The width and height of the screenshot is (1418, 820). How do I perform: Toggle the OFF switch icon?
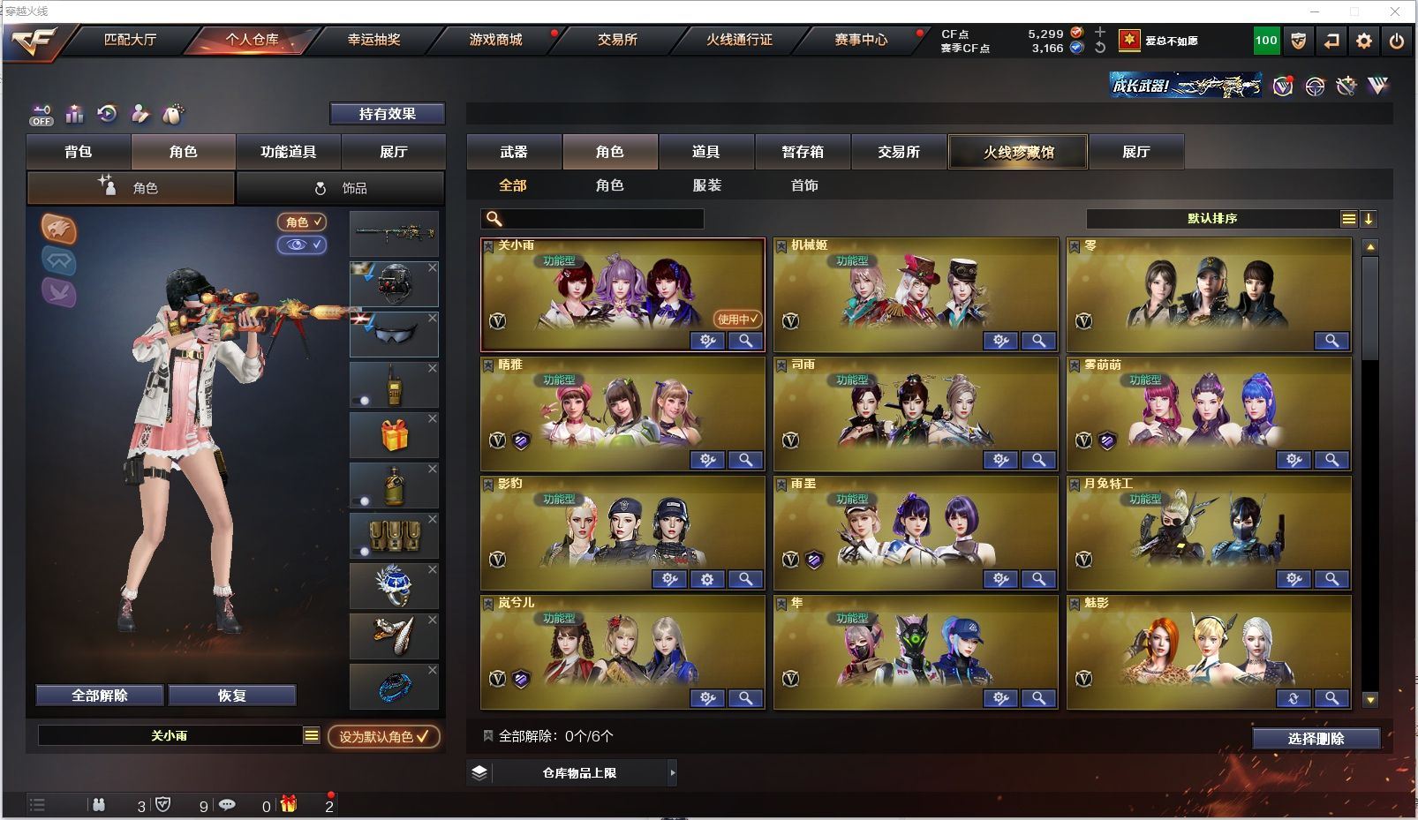(x=41, y=115)
